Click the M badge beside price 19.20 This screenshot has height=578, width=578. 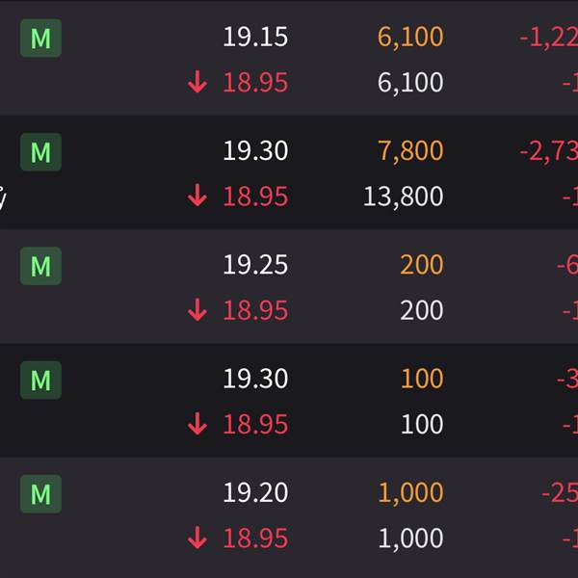pyautogui.click(x=40, y=493)
